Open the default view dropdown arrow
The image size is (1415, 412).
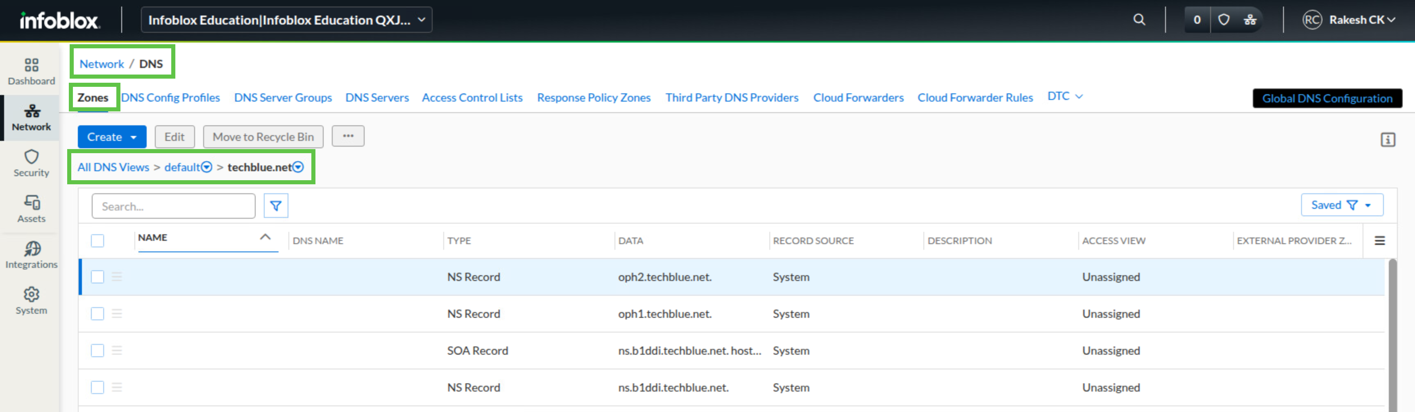coord(206,167)
